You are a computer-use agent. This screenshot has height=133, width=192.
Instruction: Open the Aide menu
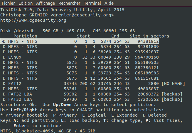[109, 3]
